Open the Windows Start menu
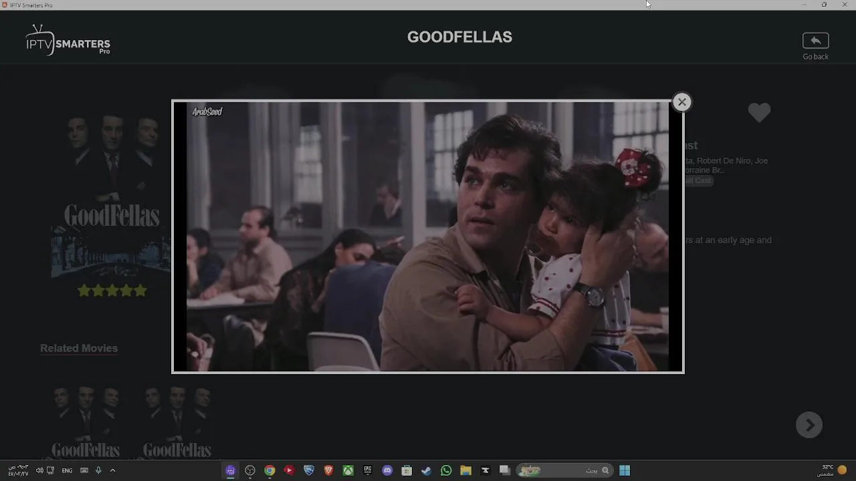The height and width of the screenshot is (481, 856). pos(625,470)
